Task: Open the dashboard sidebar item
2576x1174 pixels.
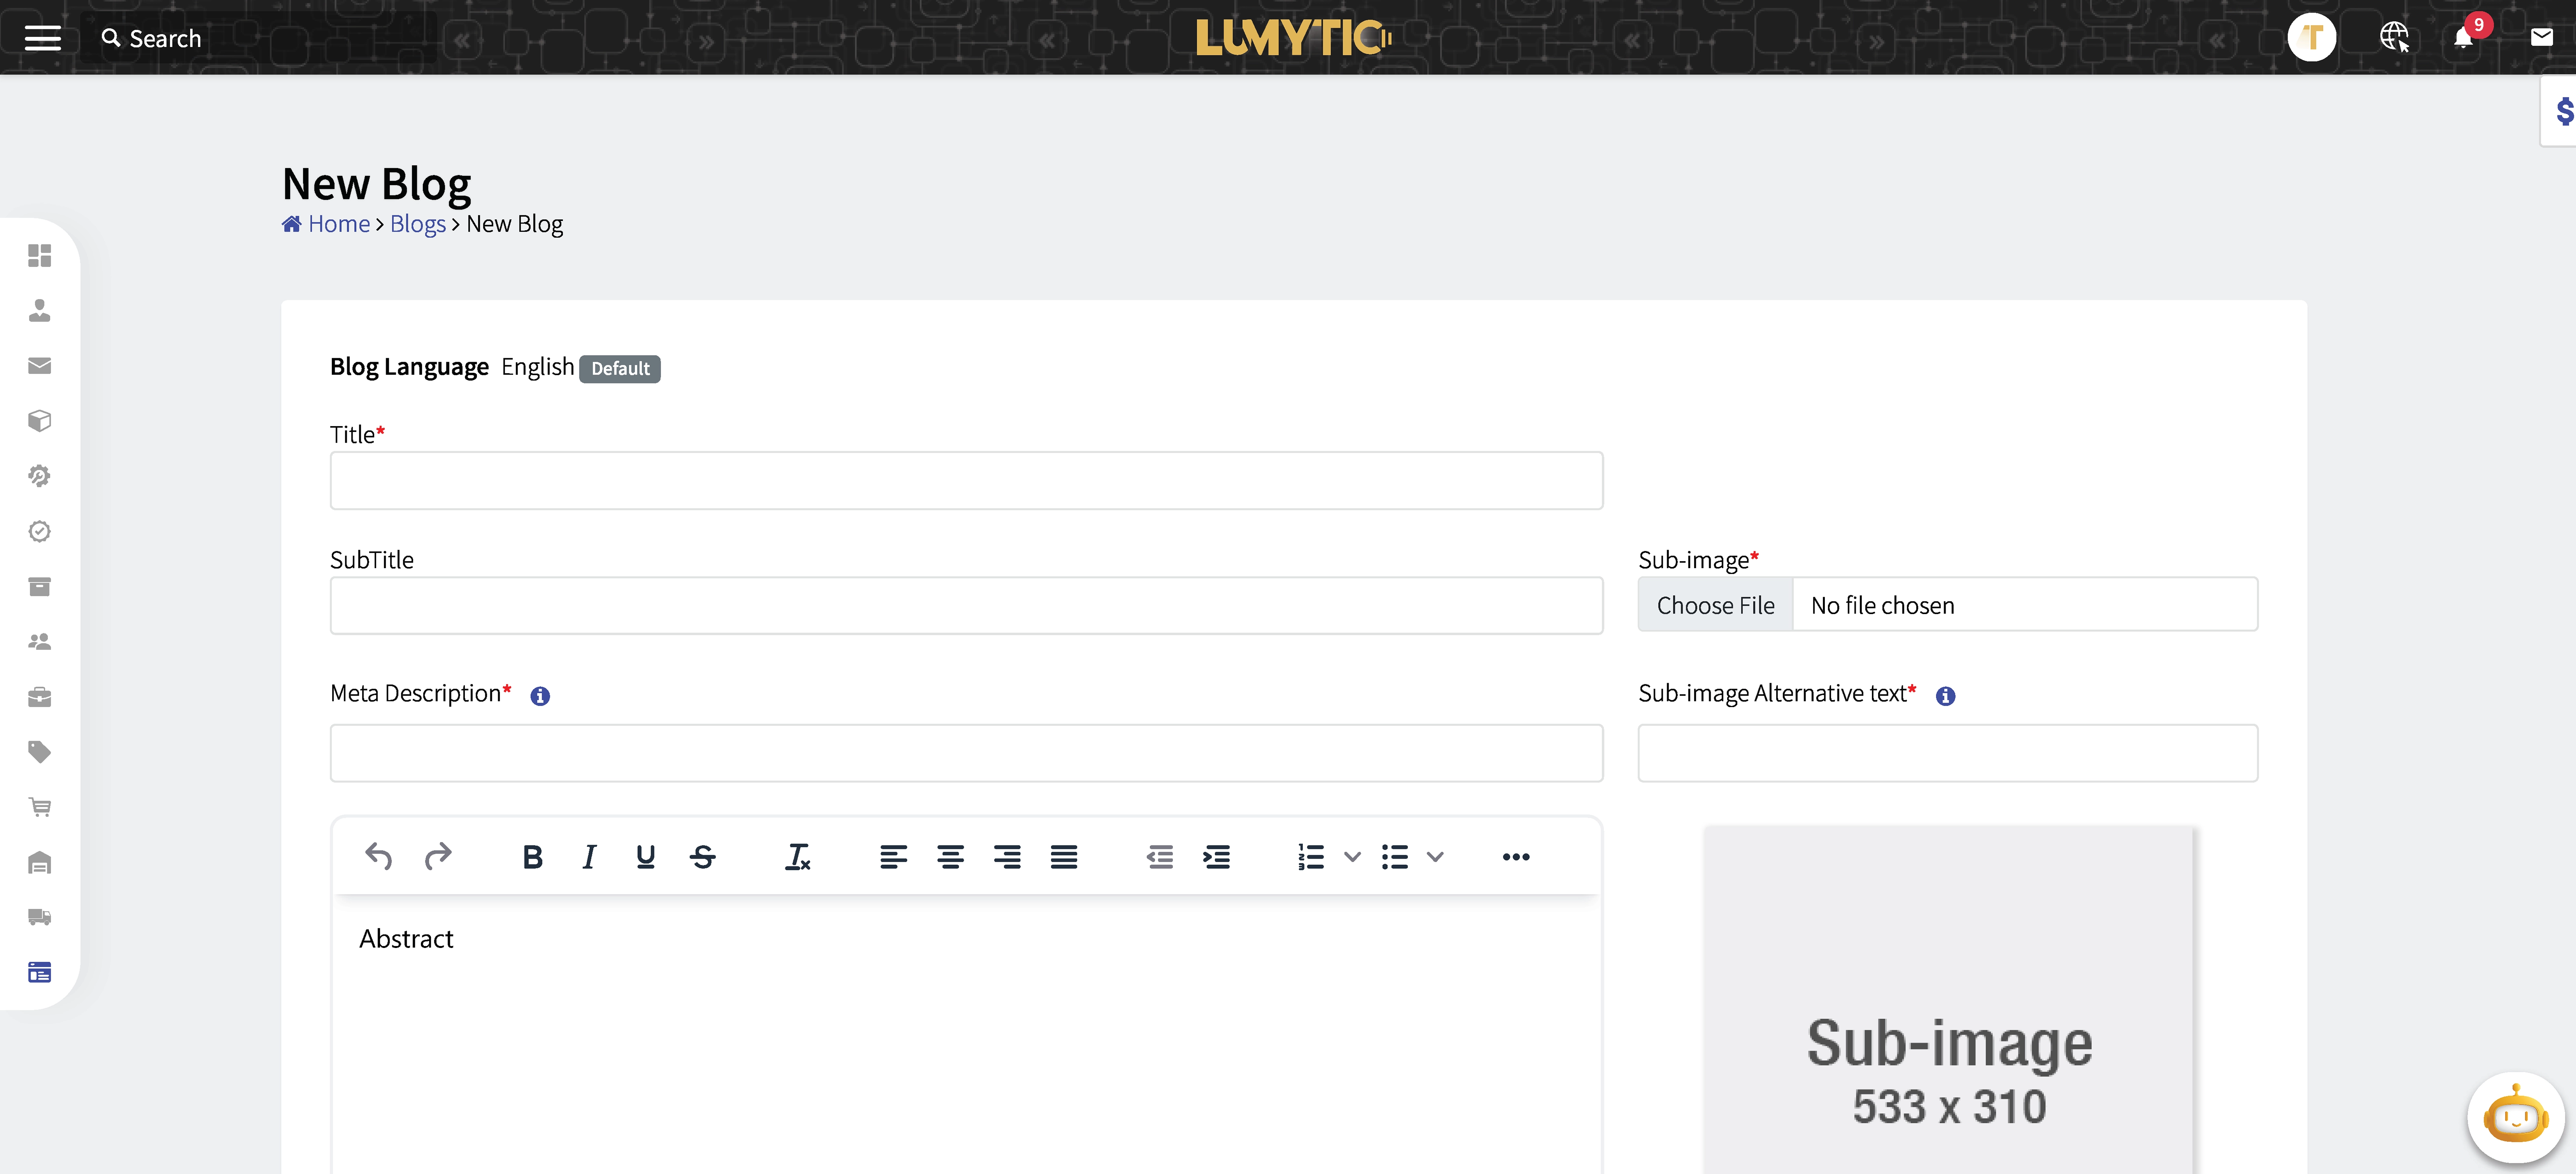Action: (39, 255)
